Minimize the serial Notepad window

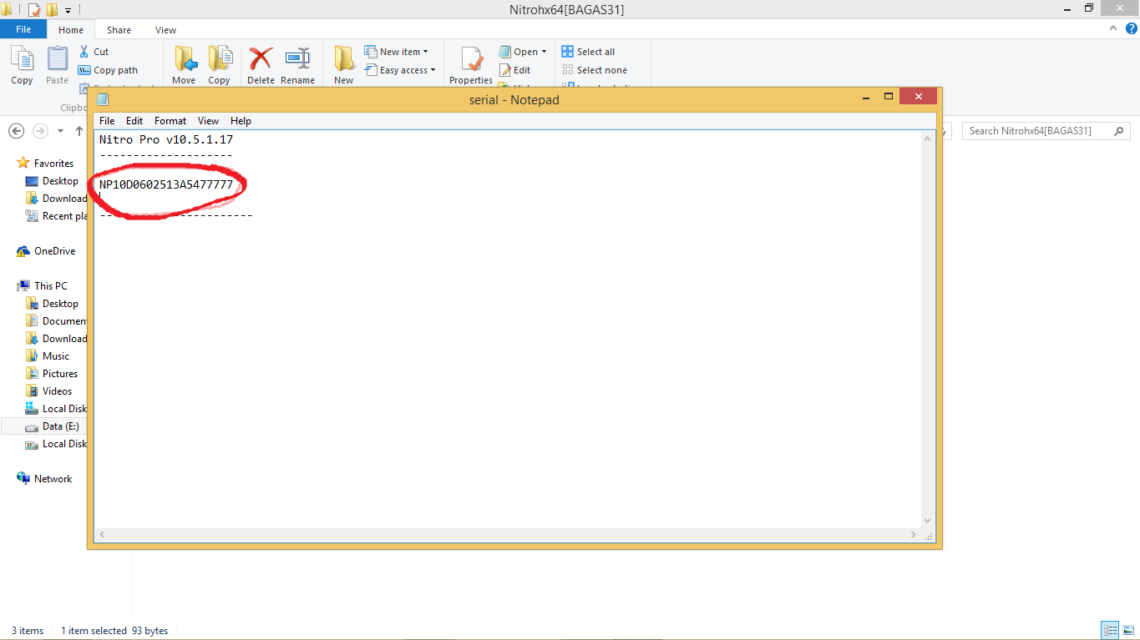[x=865, y=97]
